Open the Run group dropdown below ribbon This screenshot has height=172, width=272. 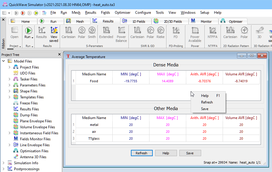pos(33,46)
